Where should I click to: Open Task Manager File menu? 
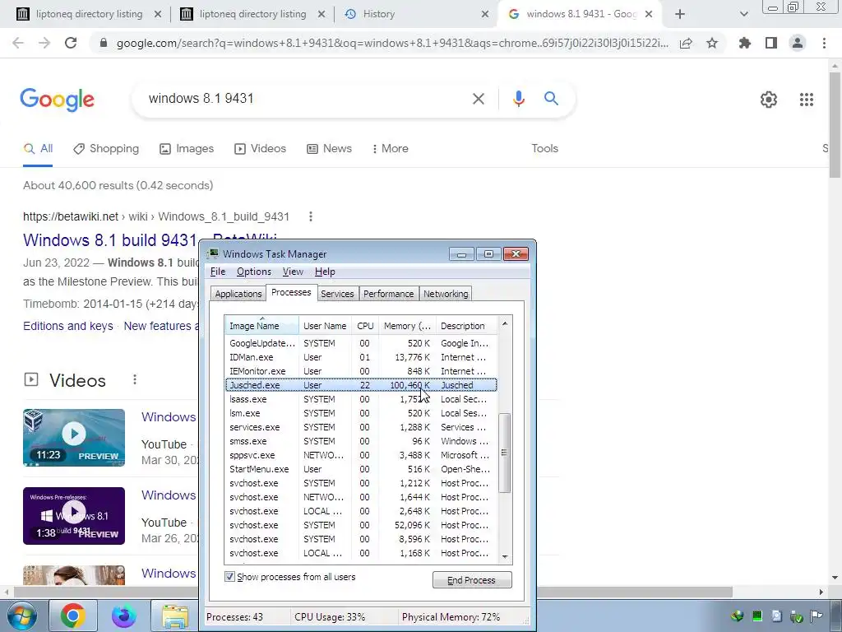tap(217, 272)
